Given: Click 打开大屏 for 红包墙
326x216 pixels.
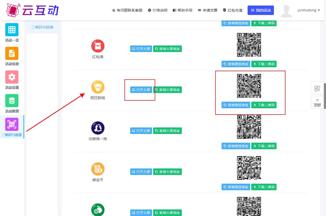Looking at the screenshot, I should point(141,49).
